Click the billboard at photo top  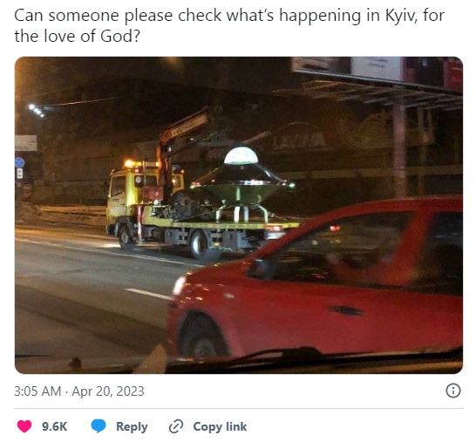(x=377, y=71)
